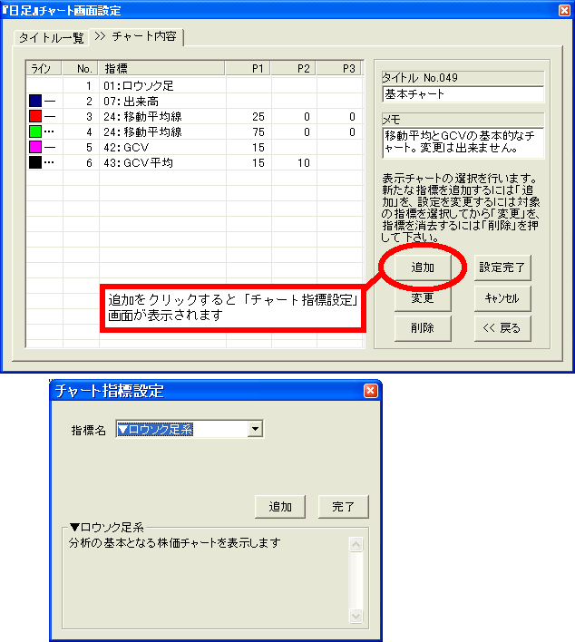Click 追加 in the チャート指標設定 dialog
The width and height of the screenshot is (575, 642).
[280, 506]
